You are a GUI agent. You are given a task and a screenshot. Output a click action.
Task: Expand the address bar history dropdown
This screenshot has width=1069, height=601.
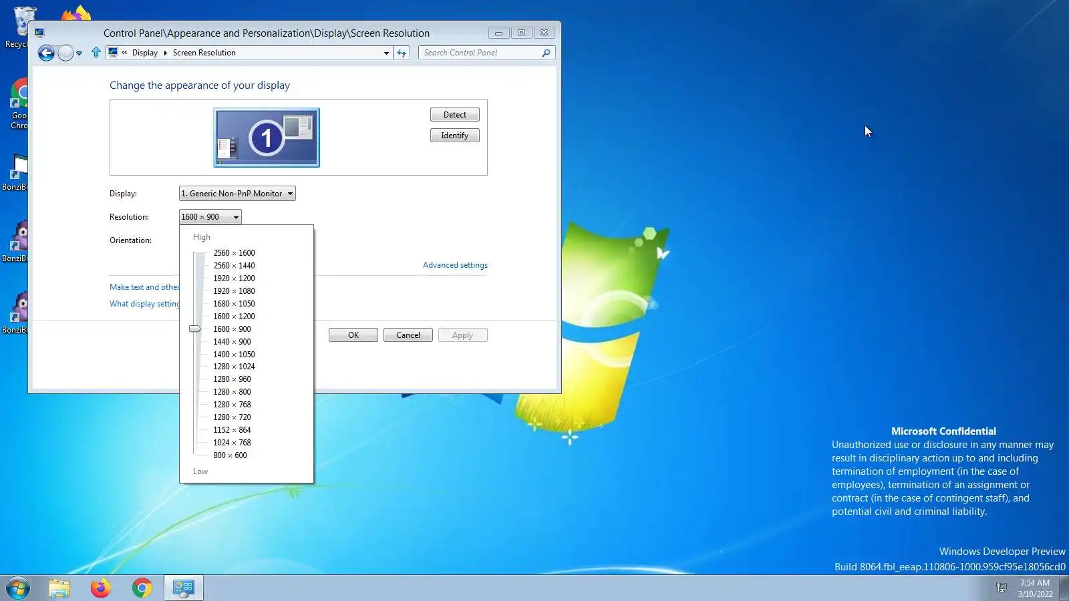(386, 53)
